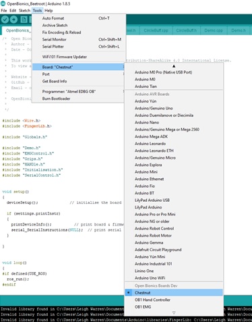Click the New sketch toolbar icon
This screenshot has width=252, height=322.
coord(24,20)
